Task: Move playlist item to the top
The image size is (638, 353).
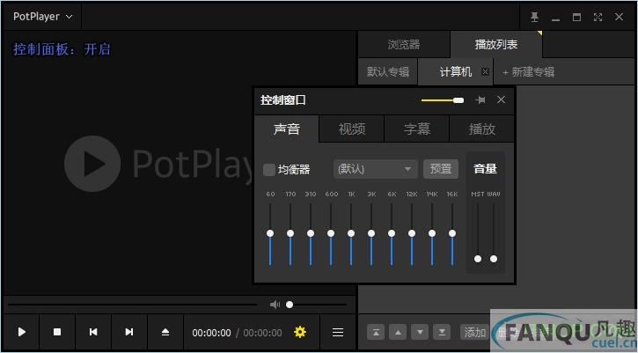Action: tap(376, 332)
